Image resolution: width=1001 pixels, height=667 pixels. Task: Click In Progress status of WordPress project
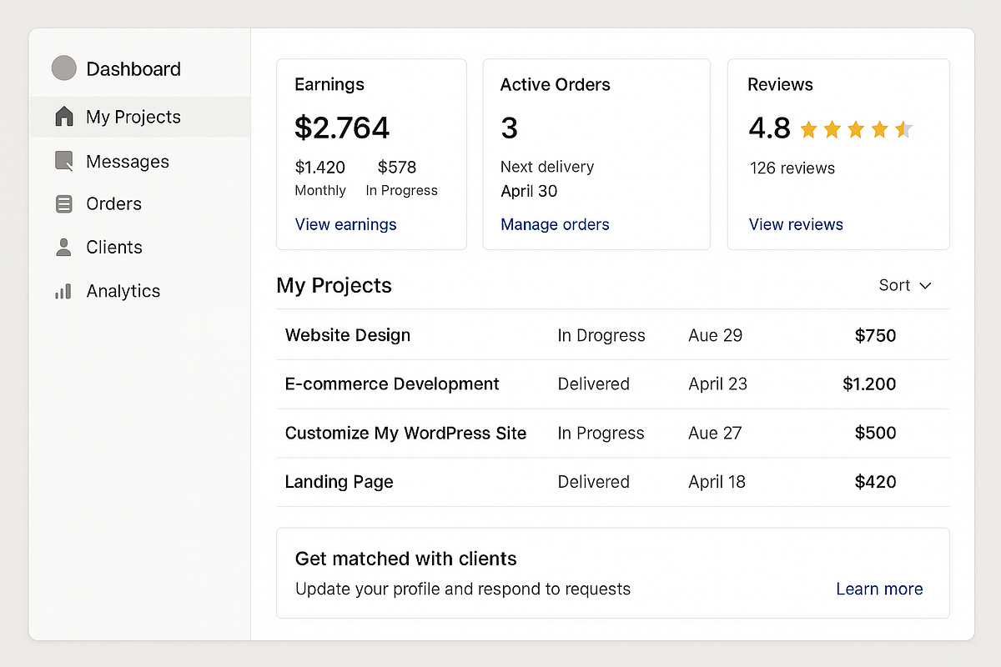click(x=601, y=434)
